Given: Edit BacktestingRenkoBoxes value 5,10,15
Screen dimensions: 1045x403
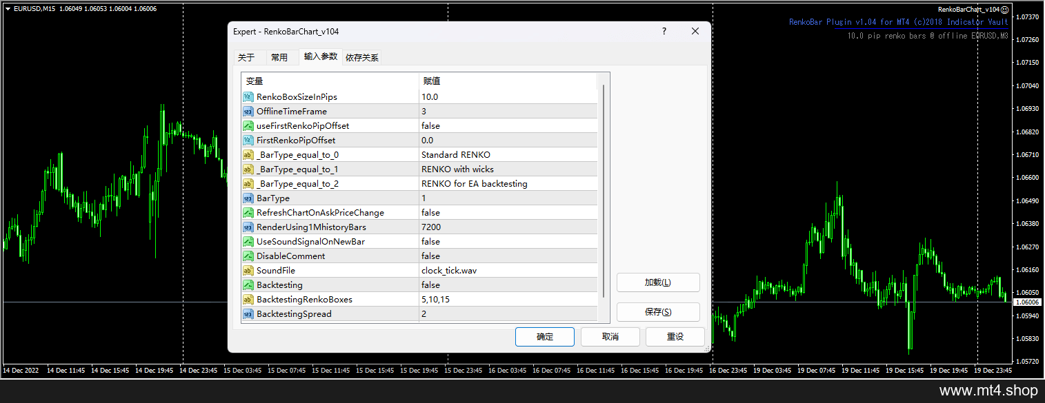Looking at the screenshot, I should click(x=508, y=300).
